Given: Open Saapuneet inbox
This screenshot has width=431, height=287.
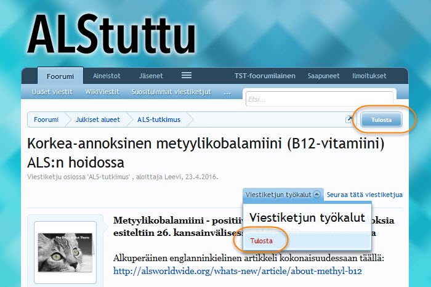Looking at the screenshot, I should pyautogui.click(x=324, y=76).
